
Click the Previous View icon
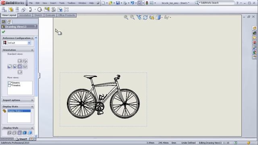[x=139, y=17]
